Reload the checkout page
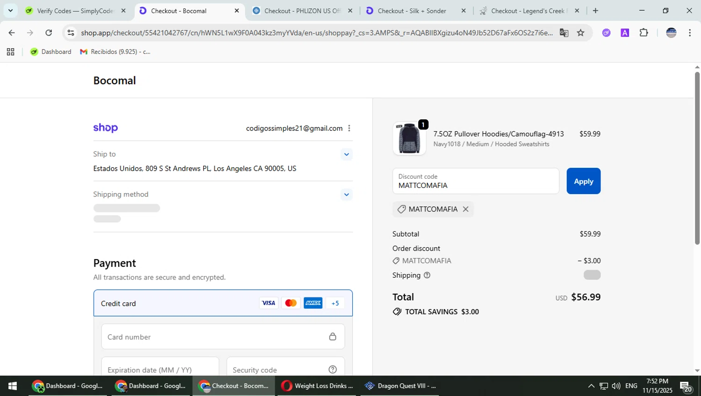 coord(49,33)
